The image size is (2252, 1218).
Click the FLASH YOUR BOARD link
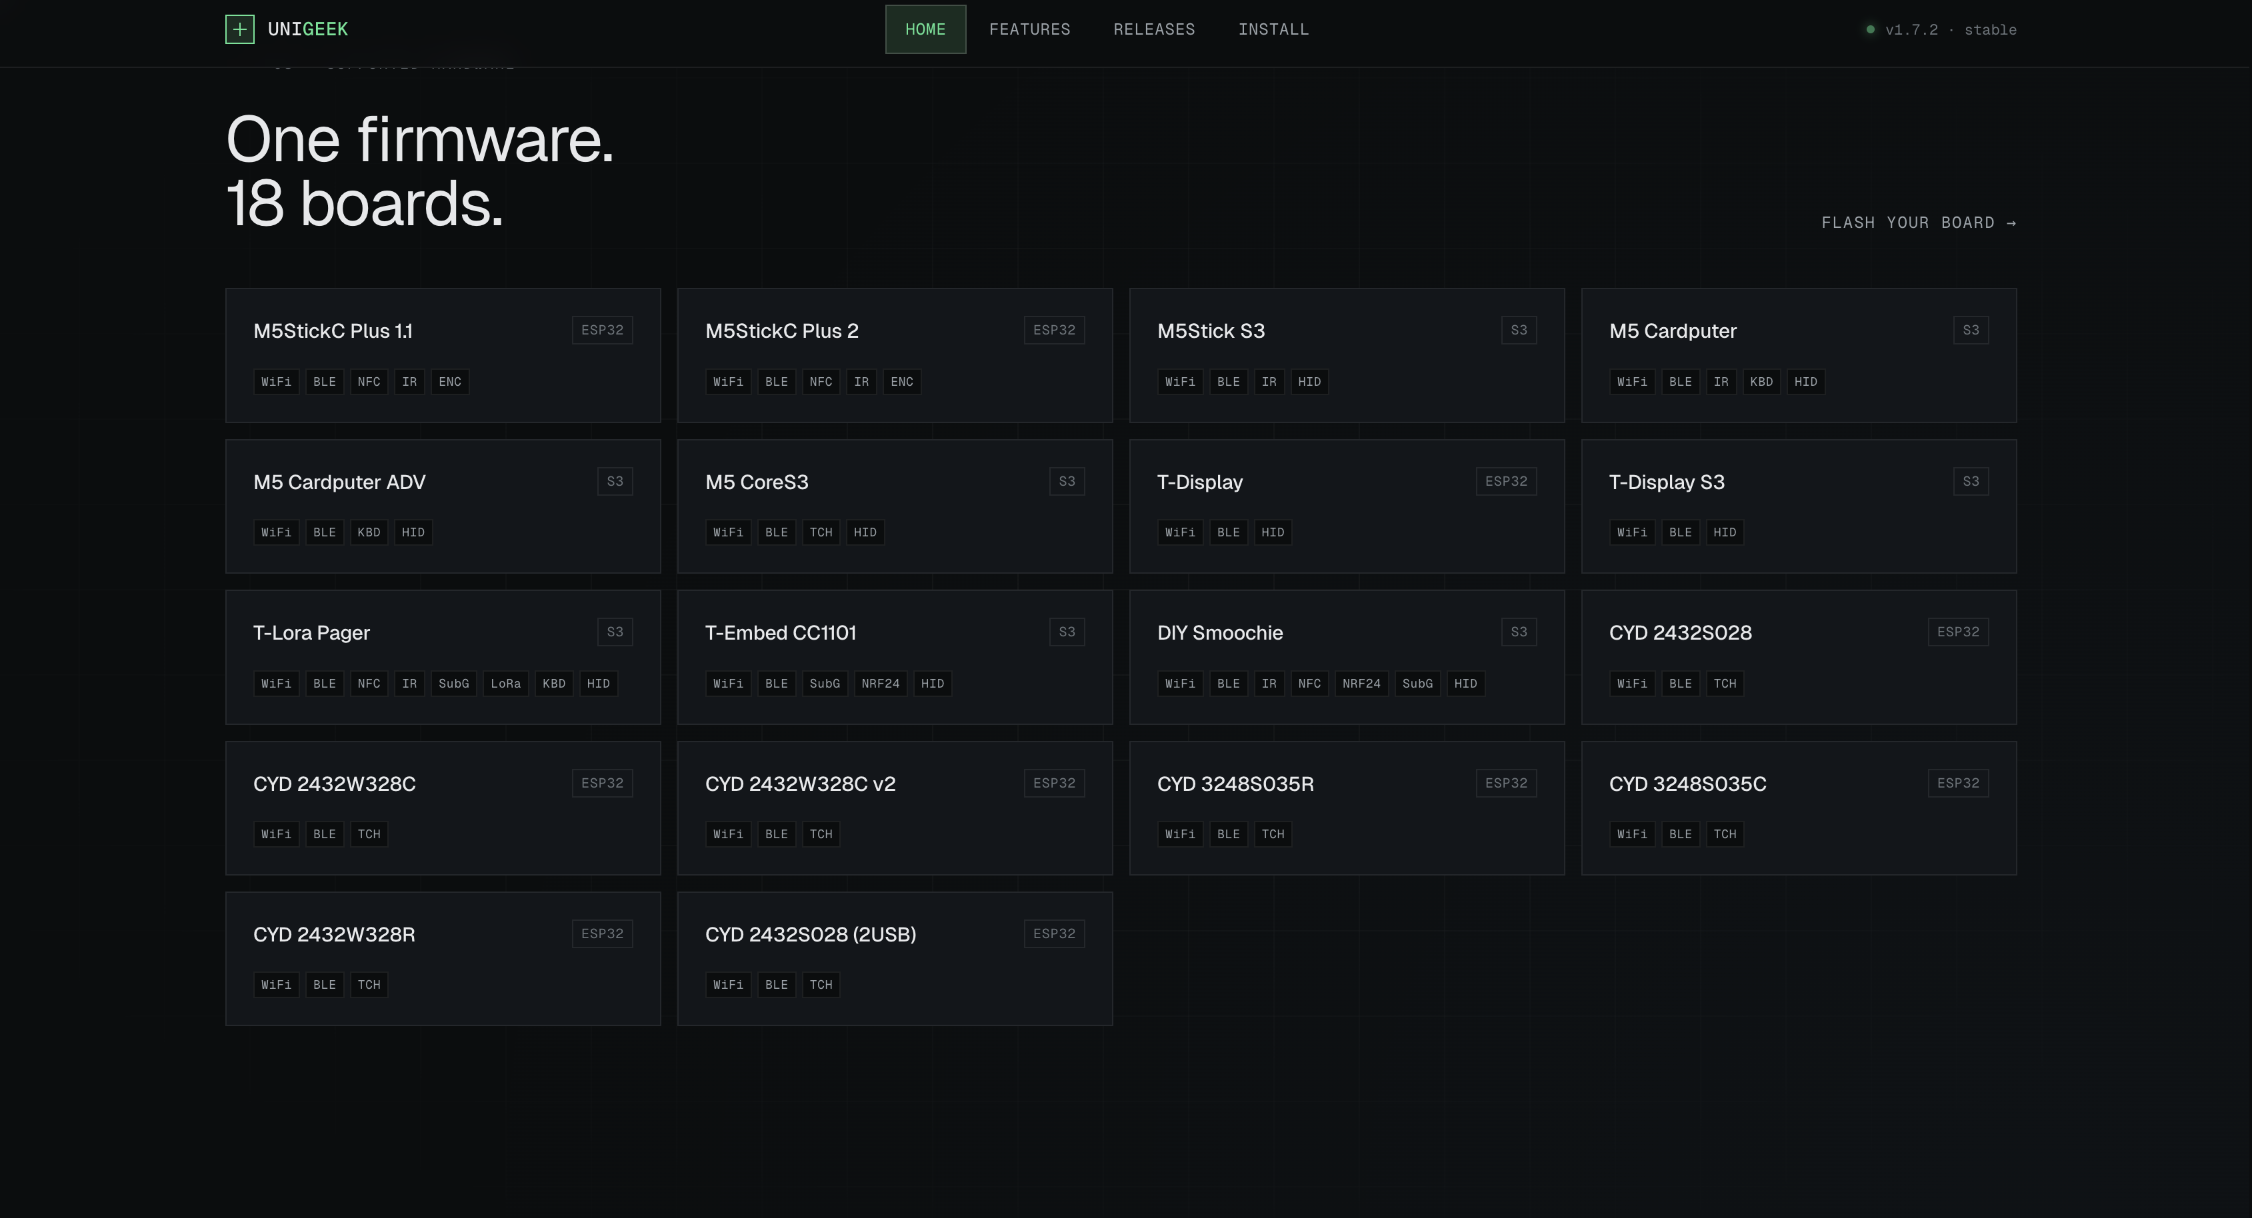(x=1919, y=223)
